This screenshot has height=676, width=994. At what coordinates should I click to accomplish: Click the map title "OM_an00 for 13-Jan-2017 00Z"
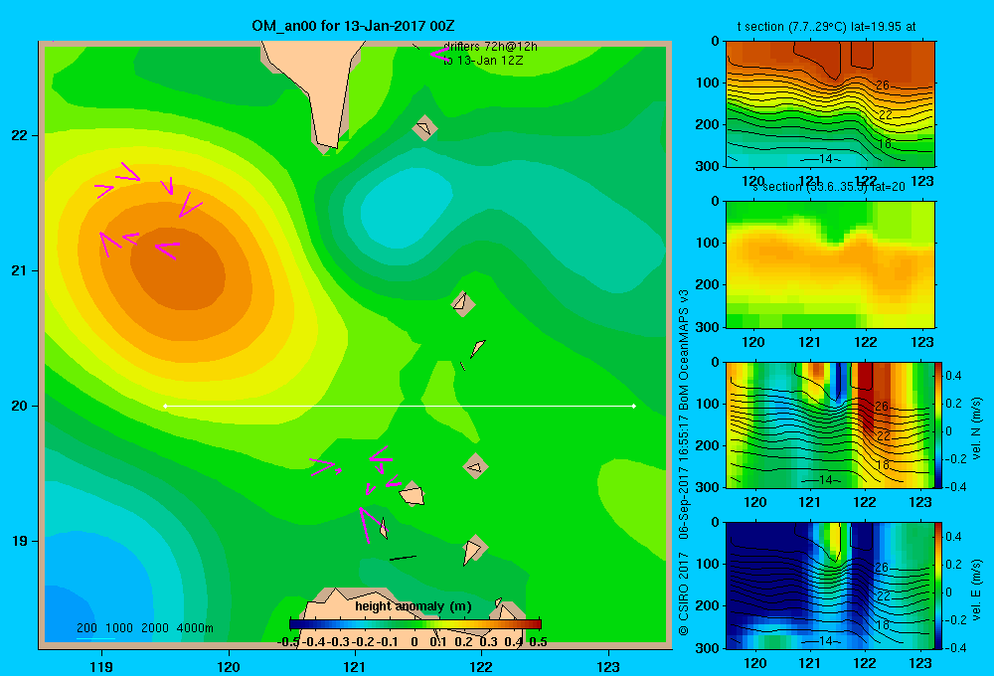point(353,26)
